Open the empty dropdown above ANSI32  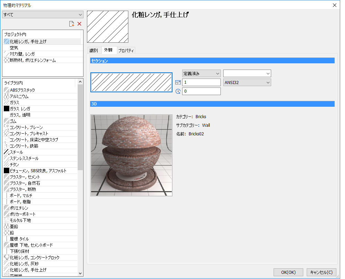247,74
